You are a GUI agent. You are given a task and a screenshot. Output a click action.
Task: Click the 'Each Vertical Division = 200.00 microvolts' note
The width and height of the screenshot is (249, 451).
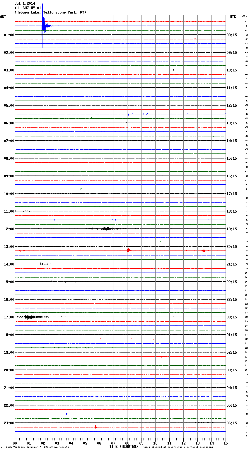(x=37, y=447)
